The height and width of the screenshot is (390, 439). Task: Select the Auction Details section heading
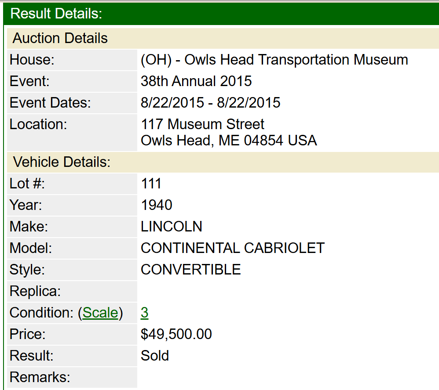click(x=60, y=38)
